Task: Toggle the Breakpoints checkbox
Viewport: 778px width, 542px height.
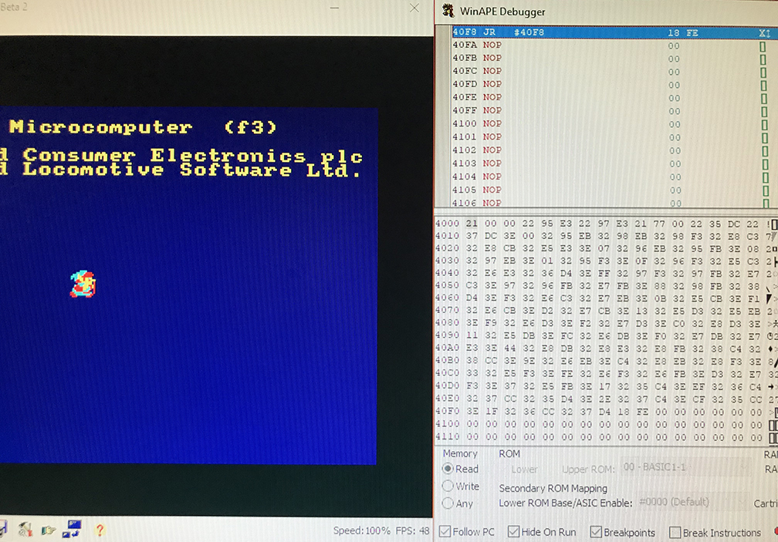Action: click(596, 532)
